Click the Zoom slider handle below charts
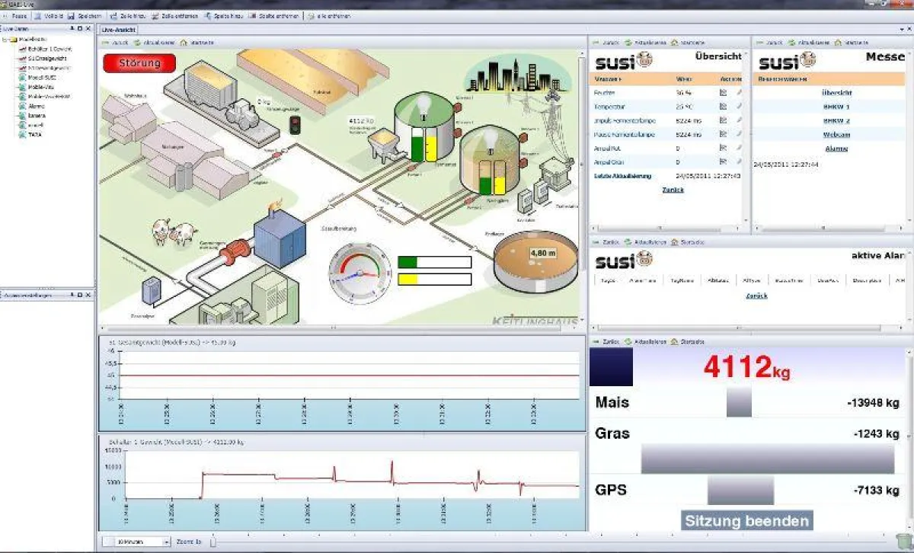 213,542
